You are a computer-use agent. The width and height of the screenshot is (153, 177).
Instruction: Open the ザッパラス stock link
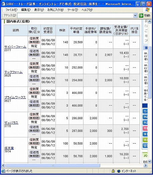(x=11, y=123)
